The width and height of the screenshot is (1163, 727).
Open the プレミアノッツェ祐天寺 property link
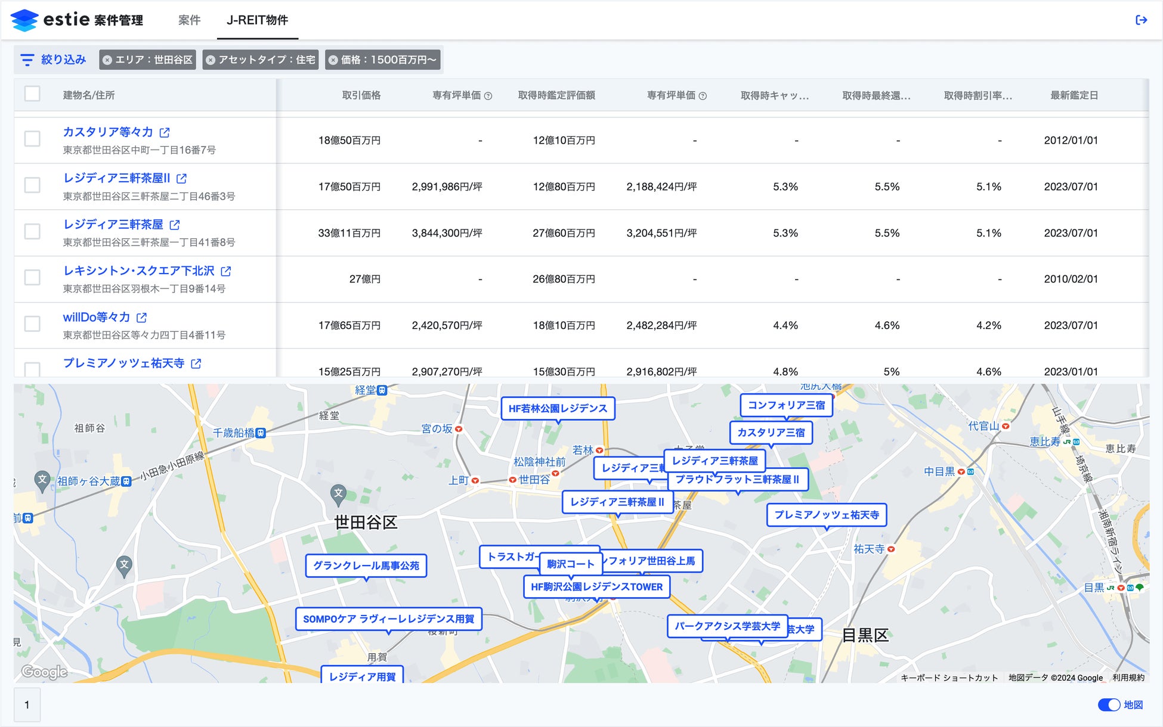click(124, 363)
